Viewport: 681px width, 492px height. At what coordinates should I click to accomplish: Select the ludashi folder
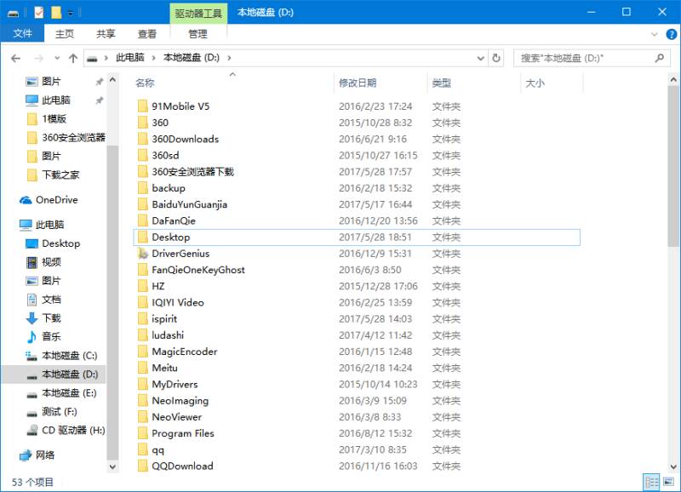click(x=168, y=335)
